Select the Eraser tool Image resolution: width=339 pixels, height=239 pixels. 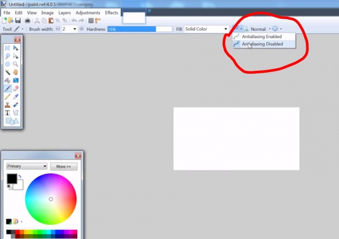(x=15, y=89)
